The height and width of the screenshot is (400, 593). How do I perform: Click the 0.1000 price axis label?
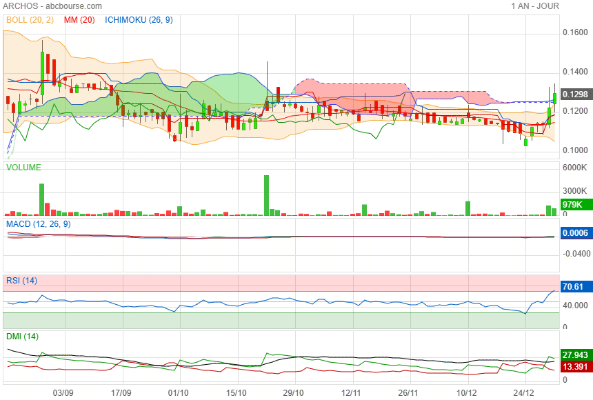coord(575,150)
